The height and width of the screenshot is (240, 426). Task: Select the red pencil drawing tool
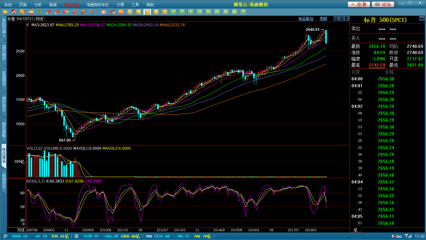pyautogui.click(x=75, y=12)
